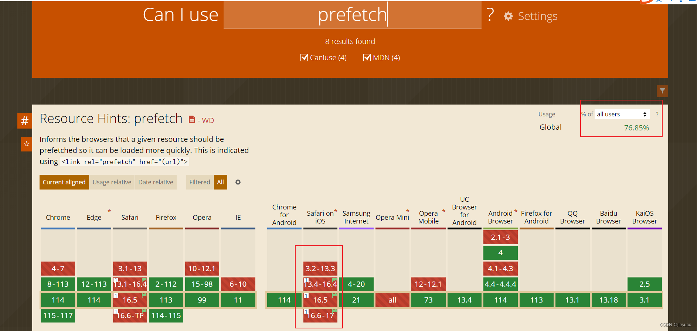The image size is (697, 331).
Task: Select Opera Mobile 73 cell
Action: point(428,300)
